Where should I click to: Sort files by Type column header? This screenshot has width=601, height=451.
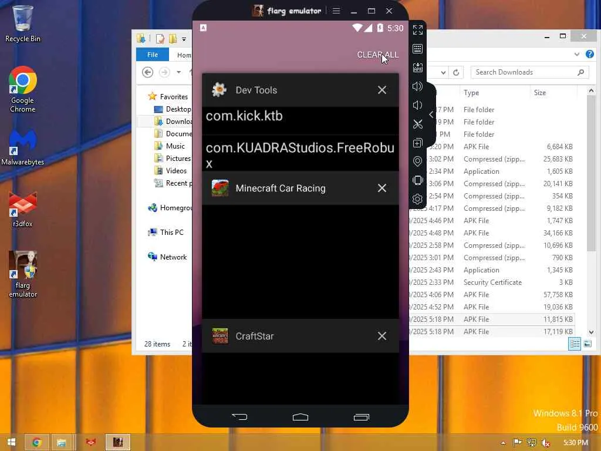tap(471, 93)
